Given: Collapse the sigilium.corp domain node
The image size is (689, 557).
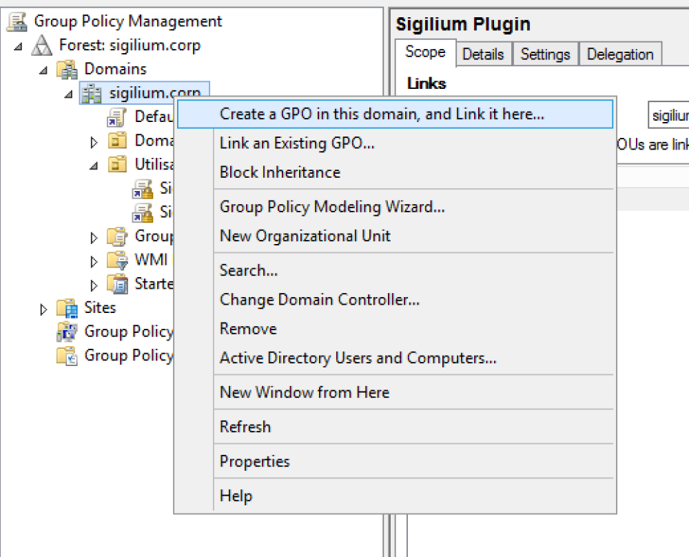Looking at the screenshot, I should (x=68, y=94).
